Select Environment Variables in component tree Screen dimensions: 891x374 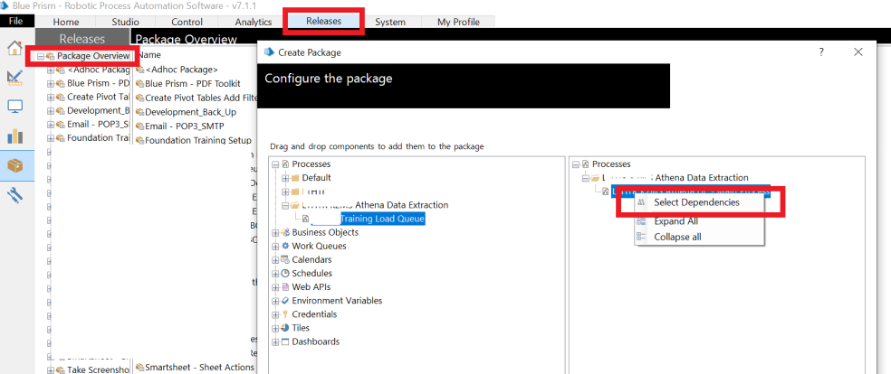[337, 300]
